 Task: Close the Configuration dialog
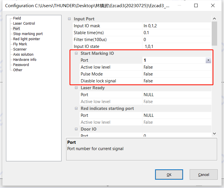pyautogui.click(x=213, y=5)
